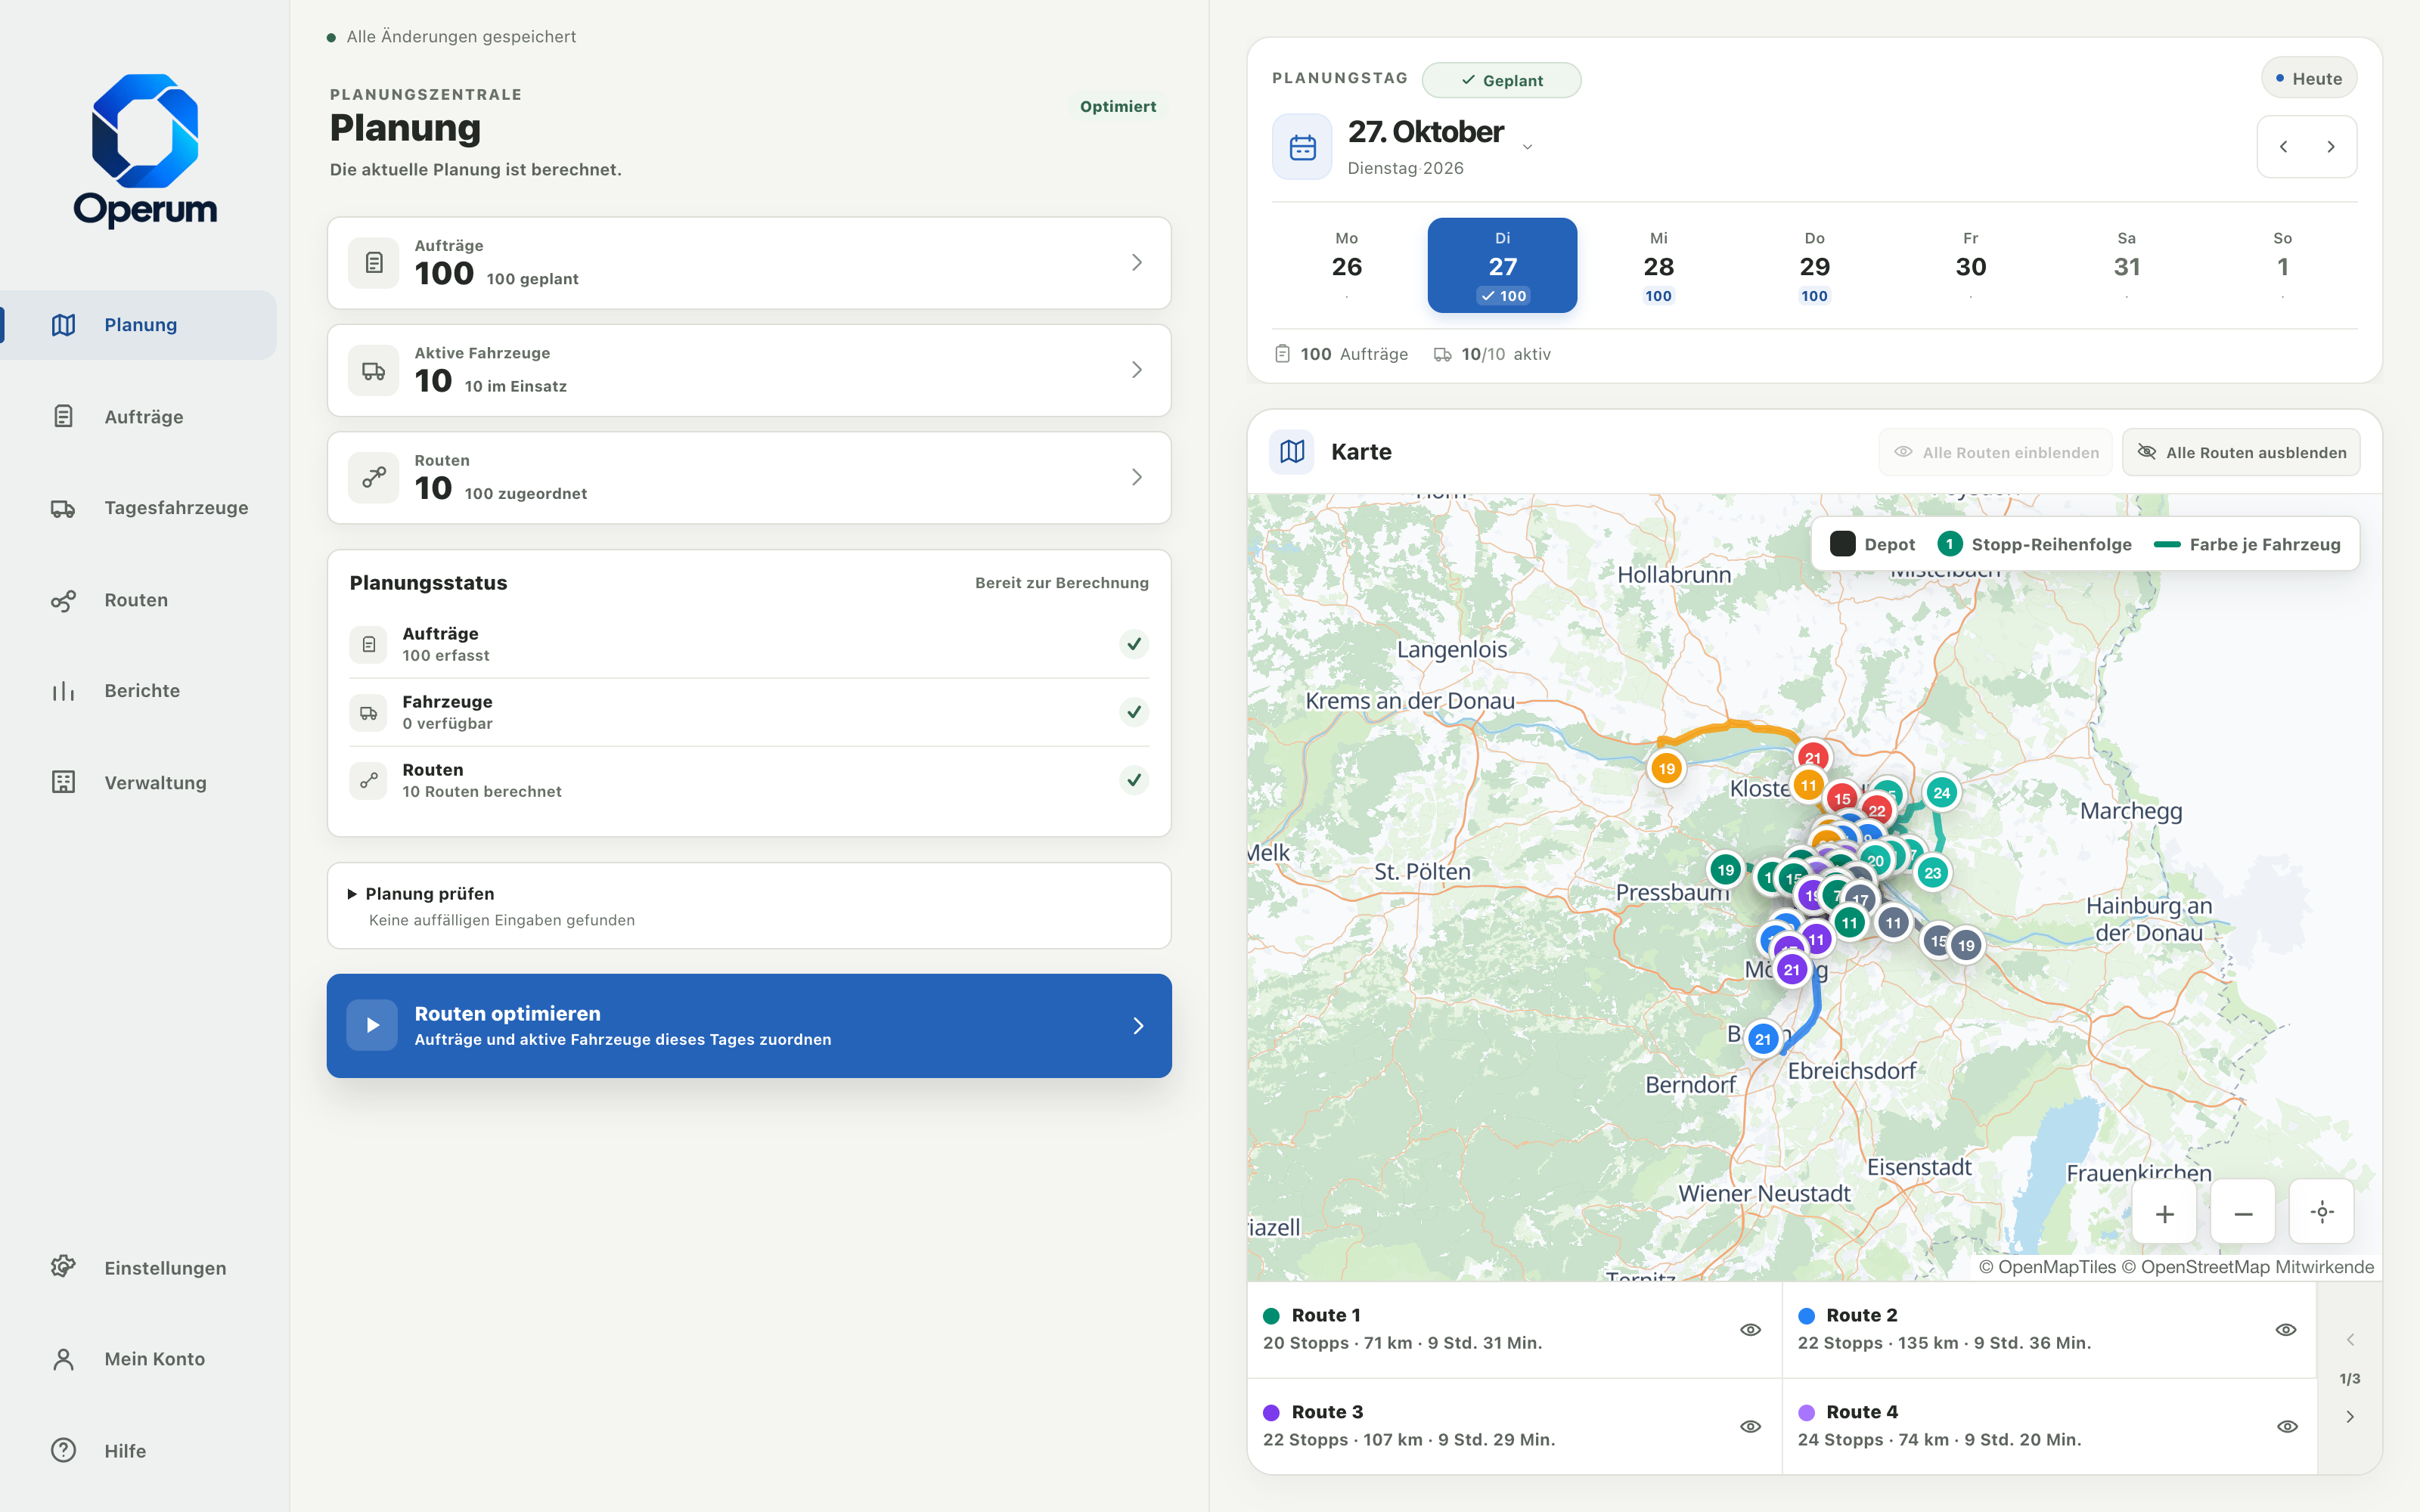The height and width of the screenshot is (1512, 2420).
Task: Zoom in on the map
Action: 2164,1213
